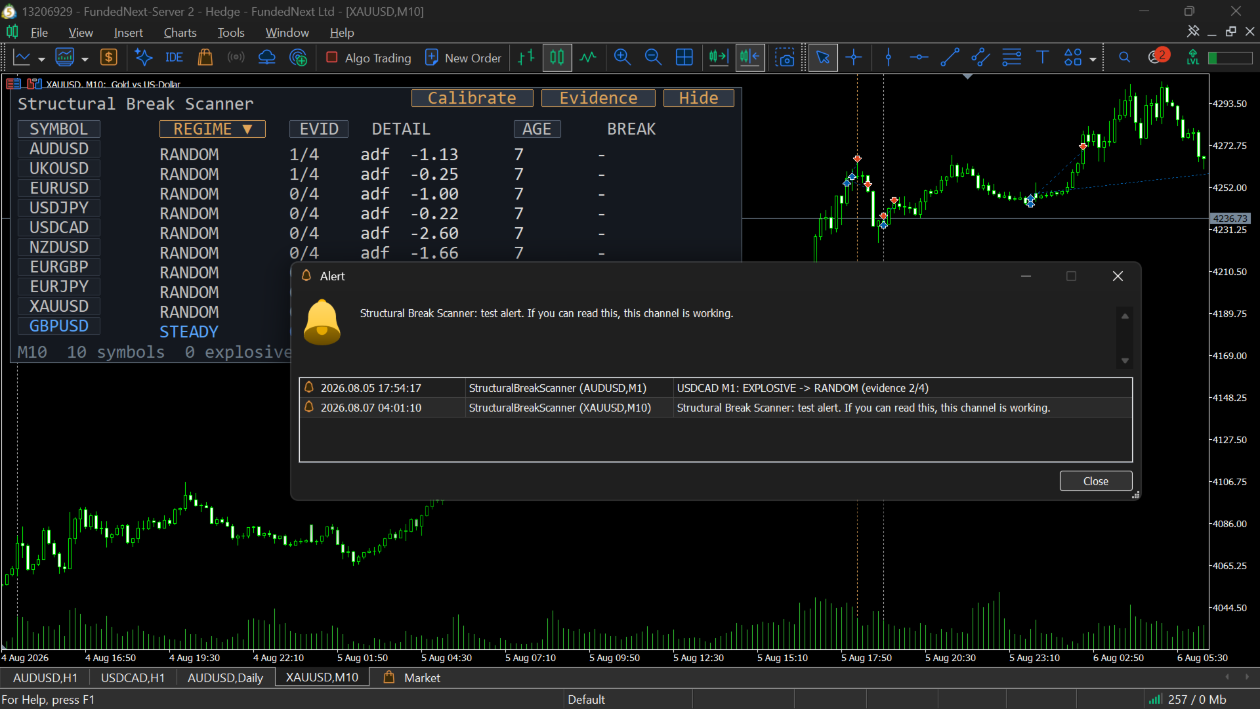Click the SYMBOL column header
1260x709 pixels.
58,129
